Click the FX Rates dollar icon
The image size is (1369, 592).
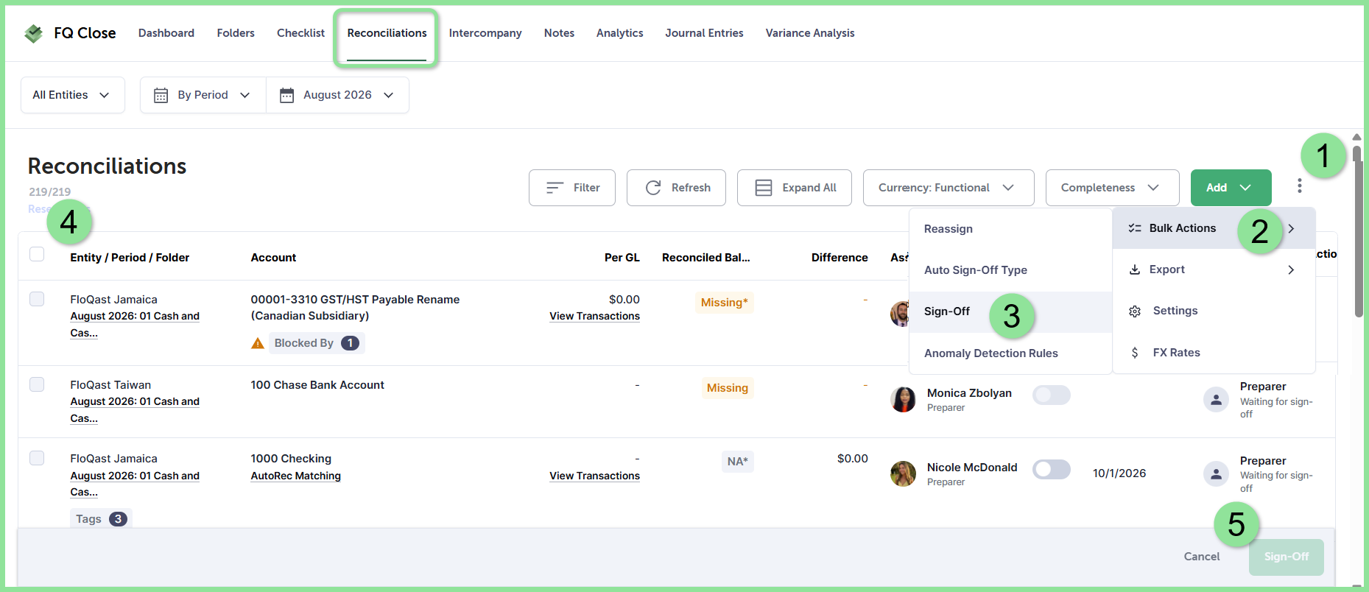[x=1135, y=353]
